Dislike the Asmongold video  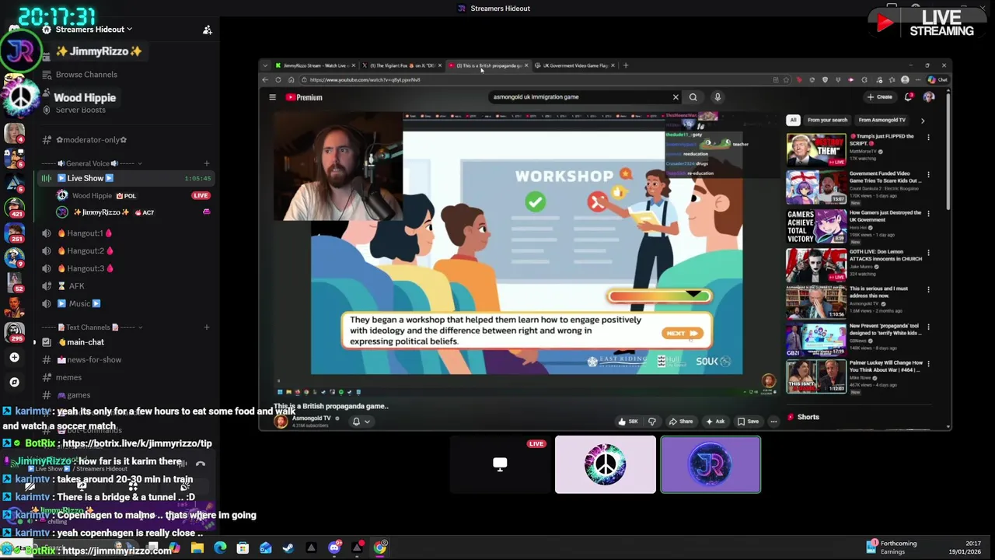(x=652, y=422)
